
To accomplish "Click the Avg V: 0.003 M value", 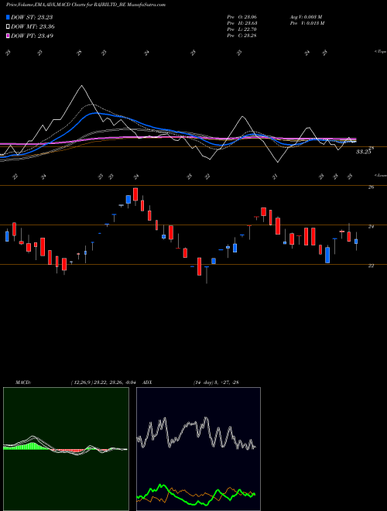I will pos(306,17).
